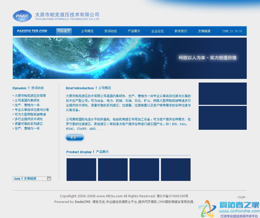The image size is (260, 218).
Task: Open the 企业论坛 navigation item
Action: [157, 31]
